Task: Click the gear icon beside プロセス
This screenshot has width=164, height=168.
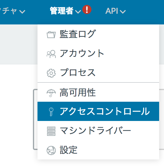Action: tap(51, 73)
